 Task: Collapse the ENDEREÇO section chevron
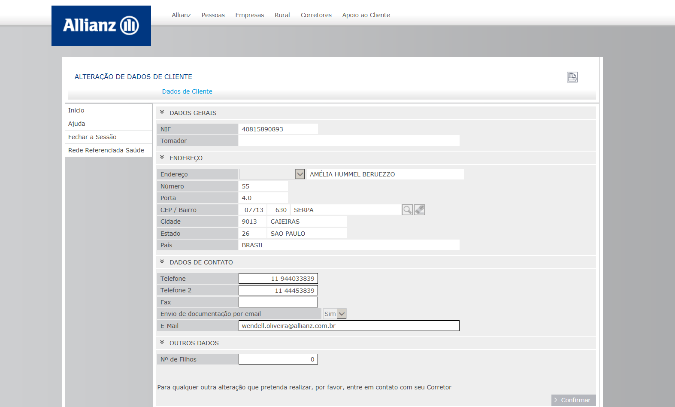point(162,158)
